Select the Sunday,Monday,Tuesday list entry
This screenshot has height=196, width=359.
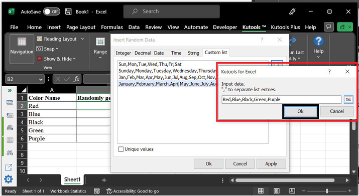167,71
